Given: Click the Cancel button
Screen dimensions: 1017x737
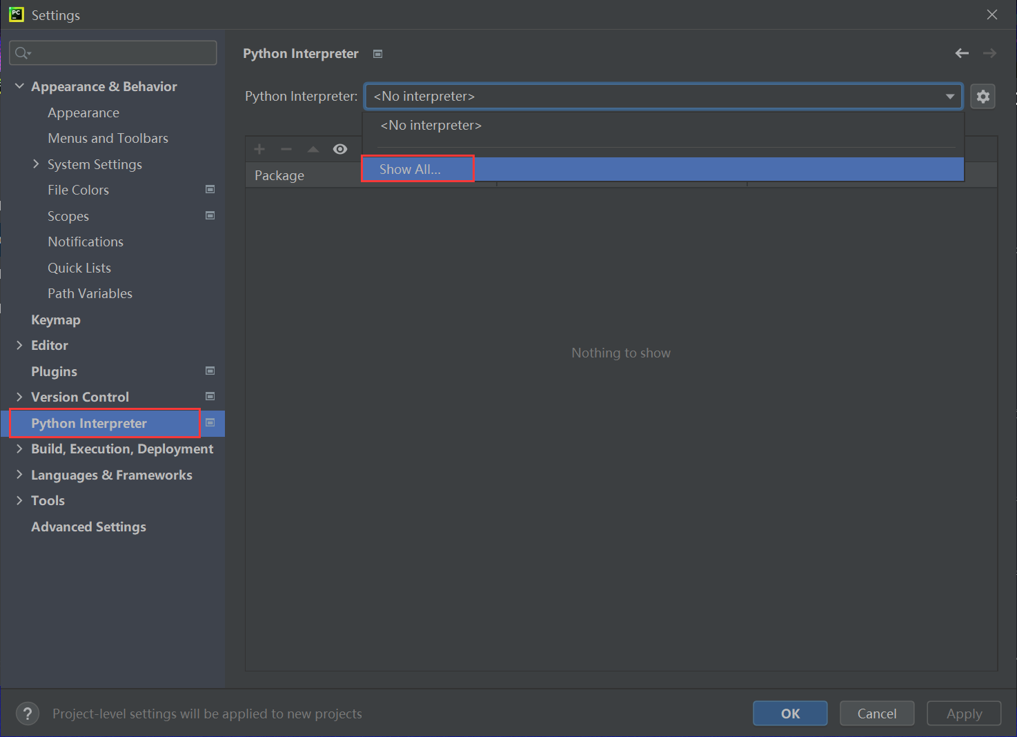Looking at the screenshot, I should 877,714.
